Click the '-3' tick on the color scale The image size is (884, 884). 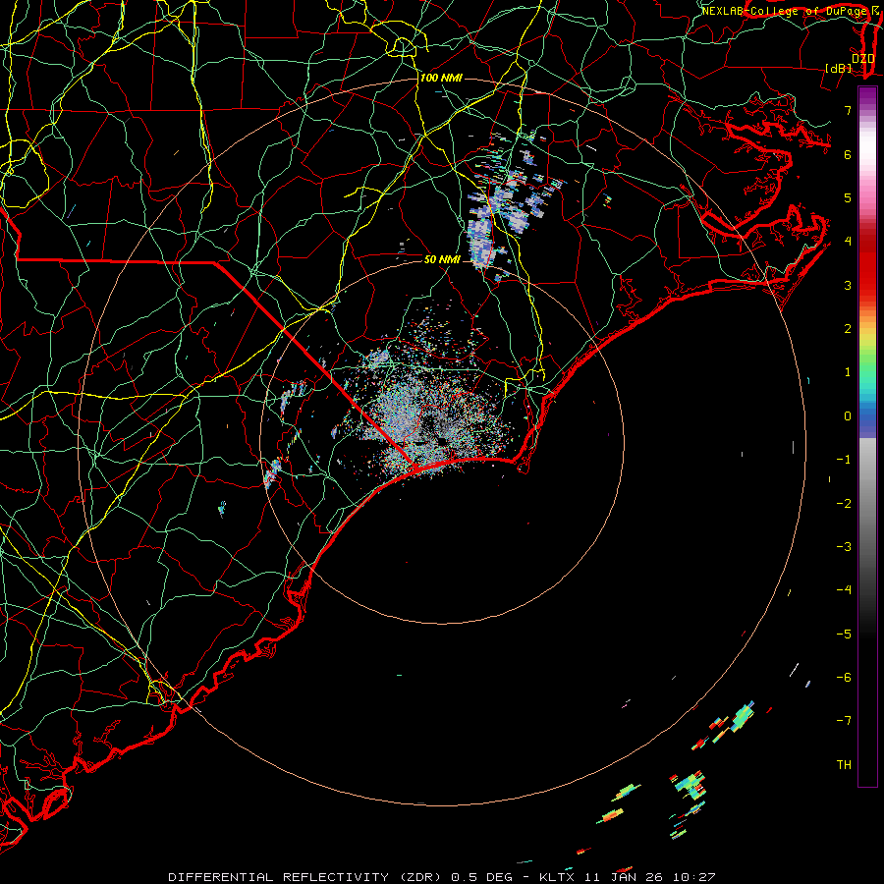coord(844,547)
